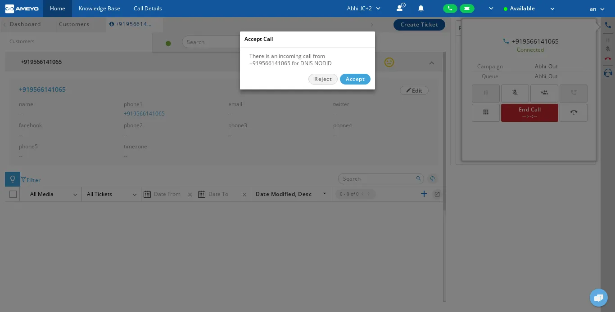Viewport: 615px width, 312px height.
Task: Click Create Ticket button
Action: pos(419,25)
